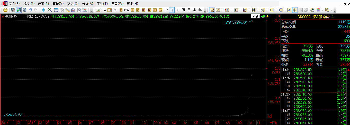Click the 日线 label at chart bottom-right
350x125 pixels.
tap(273, 123)
